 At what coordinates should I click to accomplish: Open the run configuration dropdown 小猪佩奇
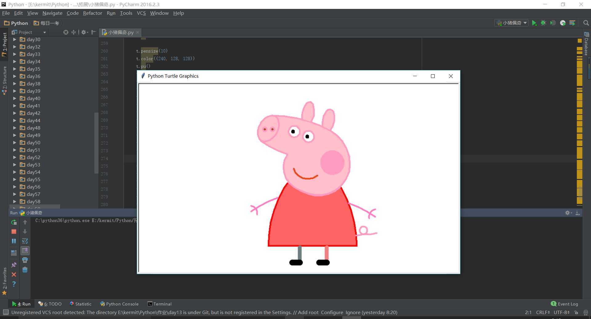512,23
